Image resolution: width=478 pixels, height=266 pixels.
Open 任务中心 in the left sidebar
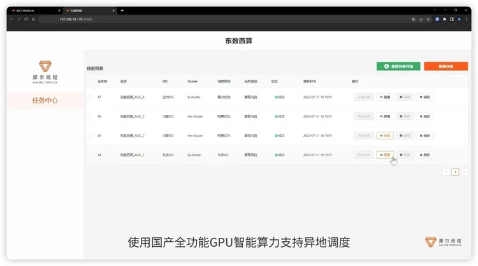click(45, 100)
